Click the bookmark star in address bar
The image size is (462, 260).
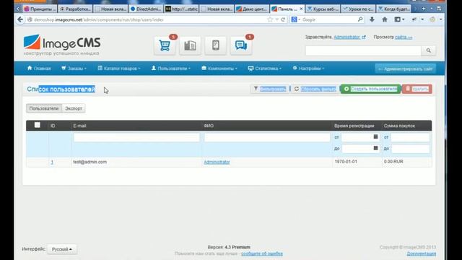click(270, 19)
